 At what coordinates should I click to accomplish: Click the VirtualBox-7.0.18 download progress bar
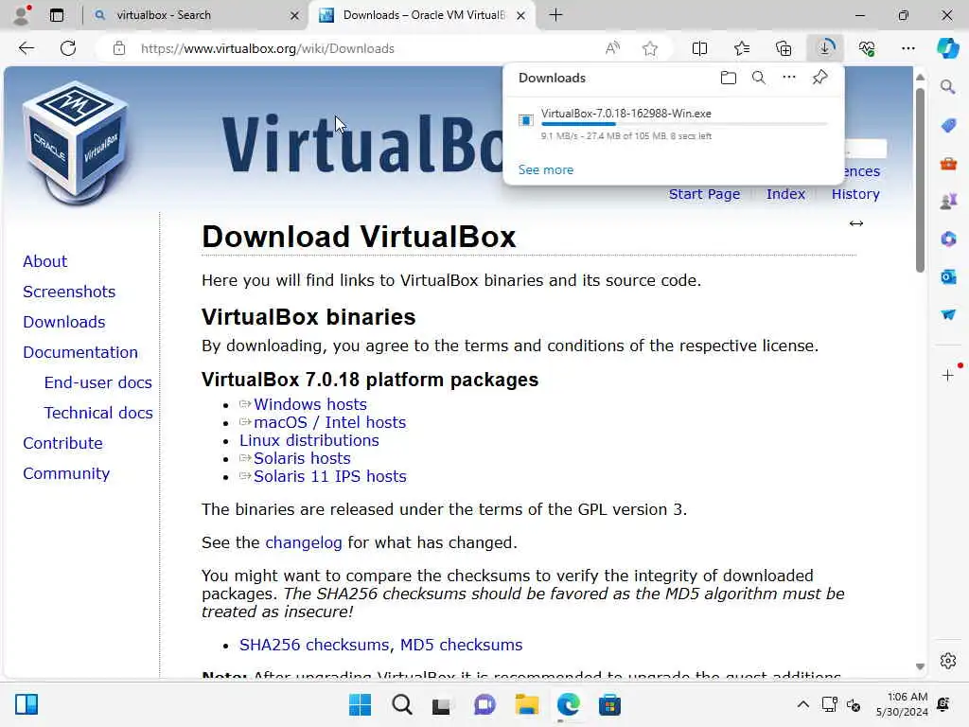[684, 124]
